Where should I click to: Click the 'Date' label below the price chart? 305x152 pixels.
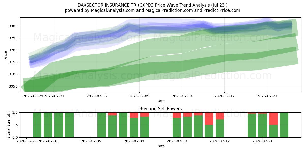tap(161, 101)
